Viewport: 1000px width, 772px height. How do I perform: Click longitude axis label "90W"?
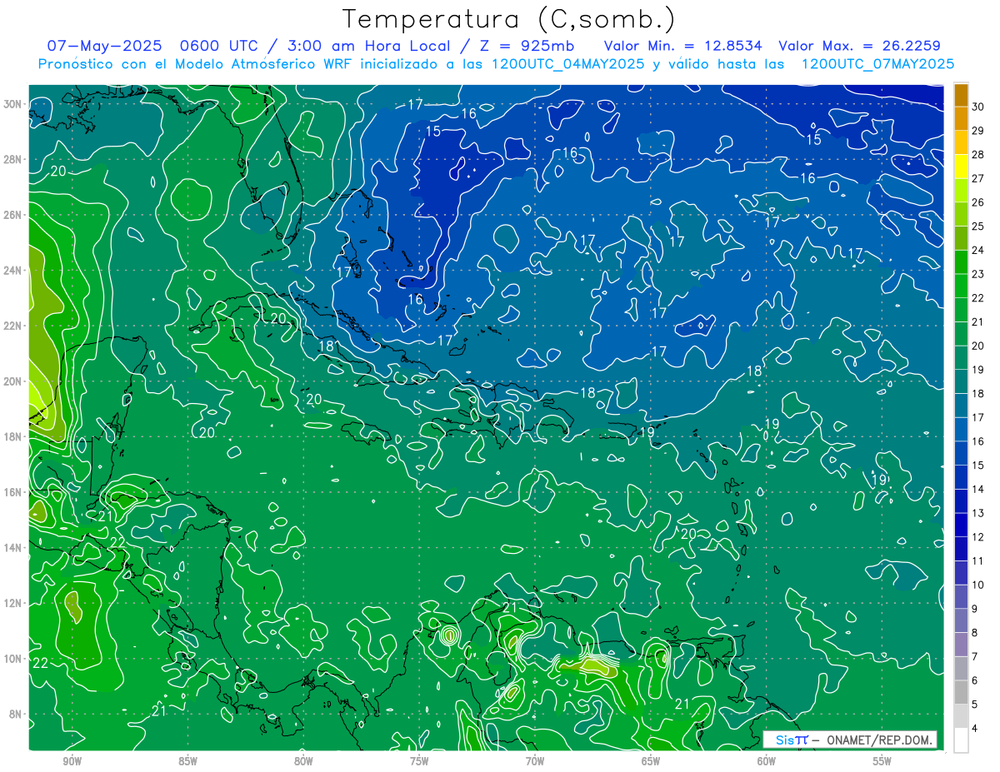(72, 761)
